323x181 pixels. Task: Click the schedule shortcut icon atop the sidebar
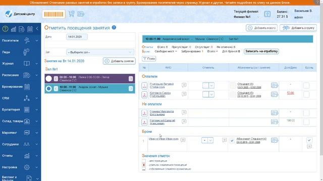pyautogui.click(x=22, y=29)
